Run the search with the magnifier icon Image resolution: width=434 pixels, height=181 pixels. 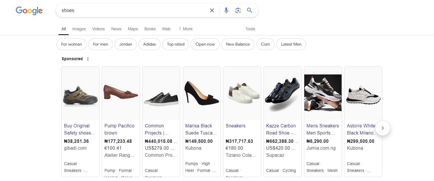tap(250, 10)
